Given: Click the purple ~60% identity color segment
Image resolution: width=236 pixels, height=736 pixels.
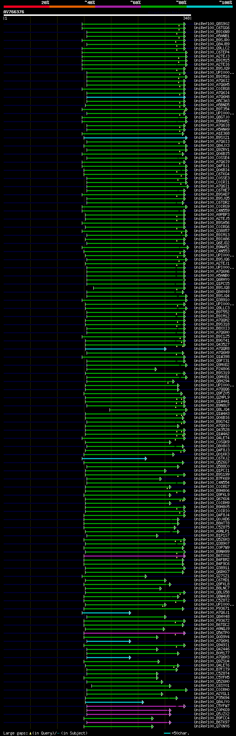Looking at the screenshot, I should 118,7.
